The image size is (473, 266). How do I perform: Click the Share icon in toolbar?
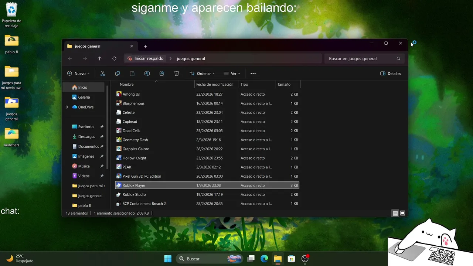click(x=162, y=74)
